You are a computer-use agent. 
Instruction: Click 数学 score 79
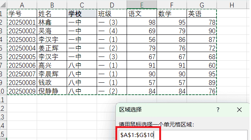(x=172, y=31)
